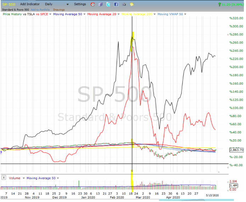Screen dimensions: 246x202
Task: Click Moving Average 50 label in volume panel
Action: click(41, 178)
